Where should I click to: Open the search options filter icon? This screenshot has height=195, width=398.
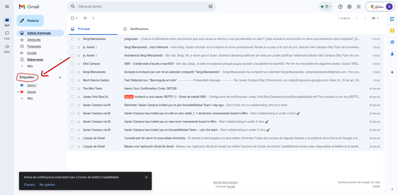[x=211, y=7]
